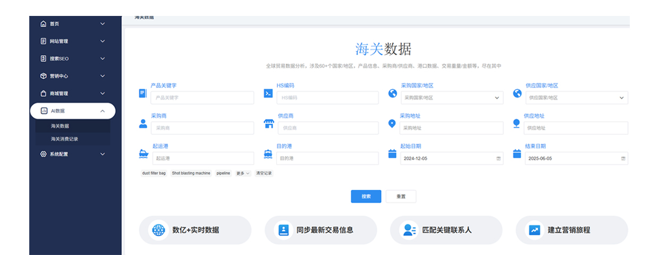Select the dust filter bag history tag
This screenshot has width=659, height=255.
point(154,173)
